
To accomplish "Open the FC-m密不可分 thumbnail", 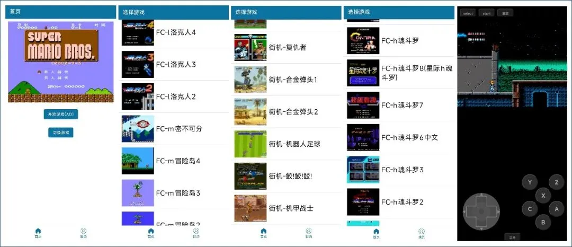I will pos(138,129).
